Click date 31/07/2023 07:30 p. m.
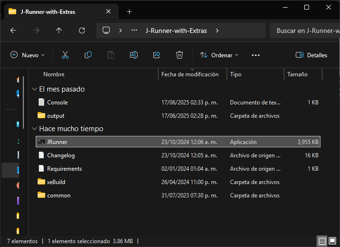Viewport: 340px width, 247px height. coord(190,196)
